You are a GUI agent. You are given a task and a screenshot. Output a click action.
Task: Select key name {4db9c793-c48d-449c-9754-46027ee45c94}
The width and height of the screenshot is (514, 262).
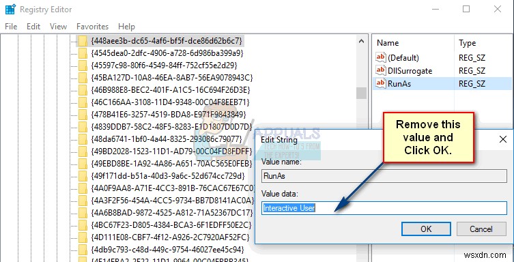click(x=167, y=249)
